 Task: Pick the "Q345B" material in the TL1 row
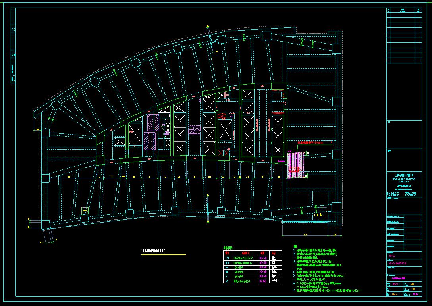pos(263,263)
